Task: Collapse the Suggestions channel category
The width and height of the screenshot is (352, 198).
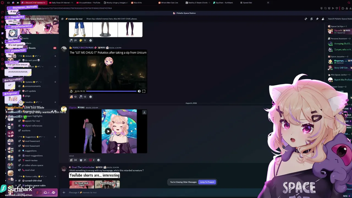Action: 31,137
